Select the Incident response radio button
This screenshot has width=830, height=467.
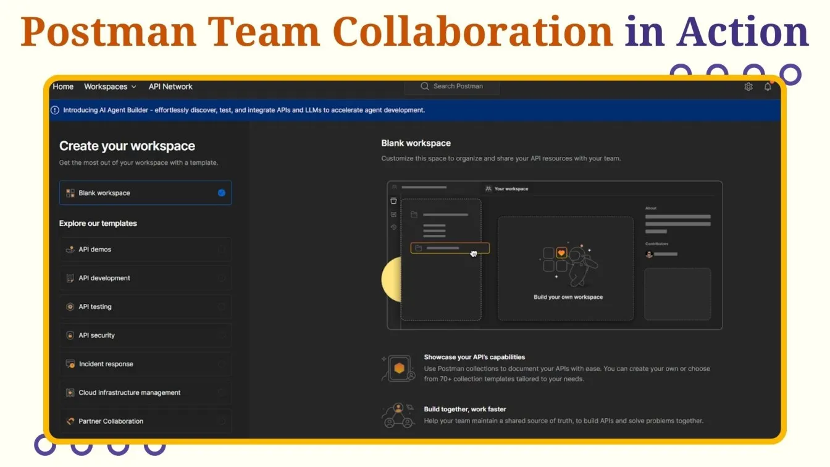pos(222,364)
